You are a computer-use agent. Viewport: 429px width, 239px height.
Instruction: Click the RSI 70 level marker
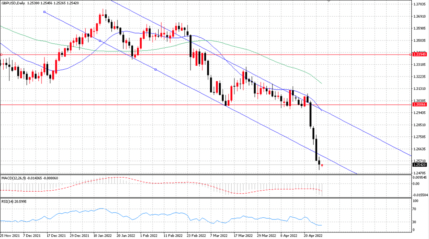[415, 209]
